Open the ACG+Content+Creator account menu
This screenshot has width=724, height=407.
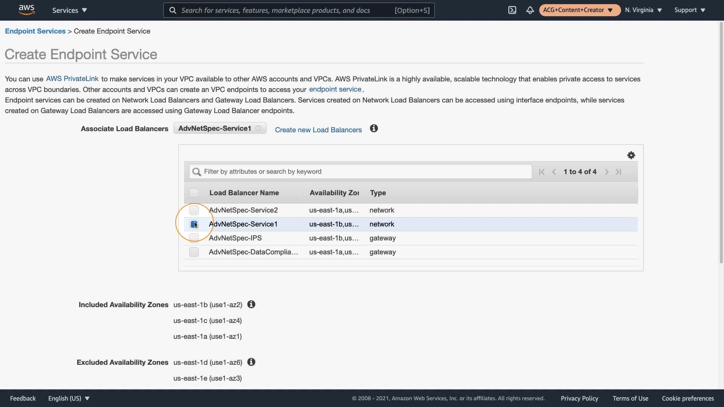click(579, 10)
